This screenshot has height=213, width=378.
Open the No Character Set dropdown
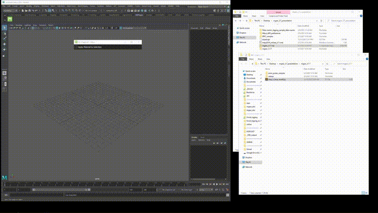click(169, 190)
